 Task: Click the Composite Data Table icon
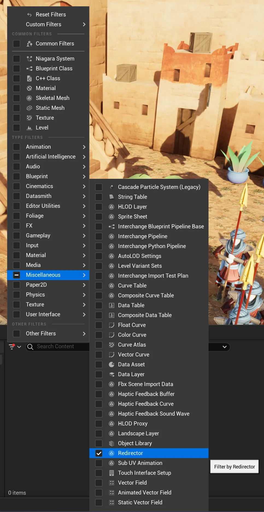pyautogui.click(x=112, y=315)
